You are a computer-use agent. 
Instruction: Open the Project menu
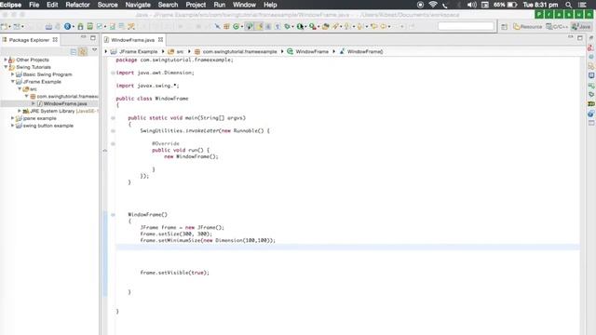196,5
